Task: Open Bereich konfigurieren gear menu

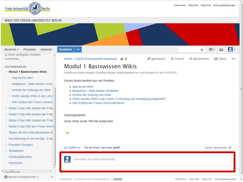Action: pos(21,177)
